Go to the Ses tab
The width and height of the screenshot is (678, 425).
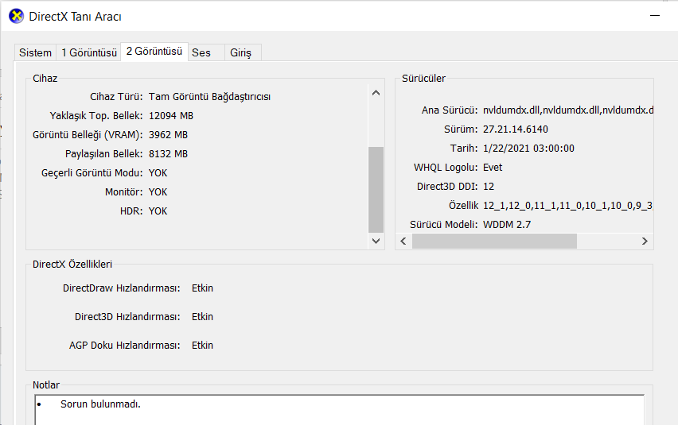201,52
